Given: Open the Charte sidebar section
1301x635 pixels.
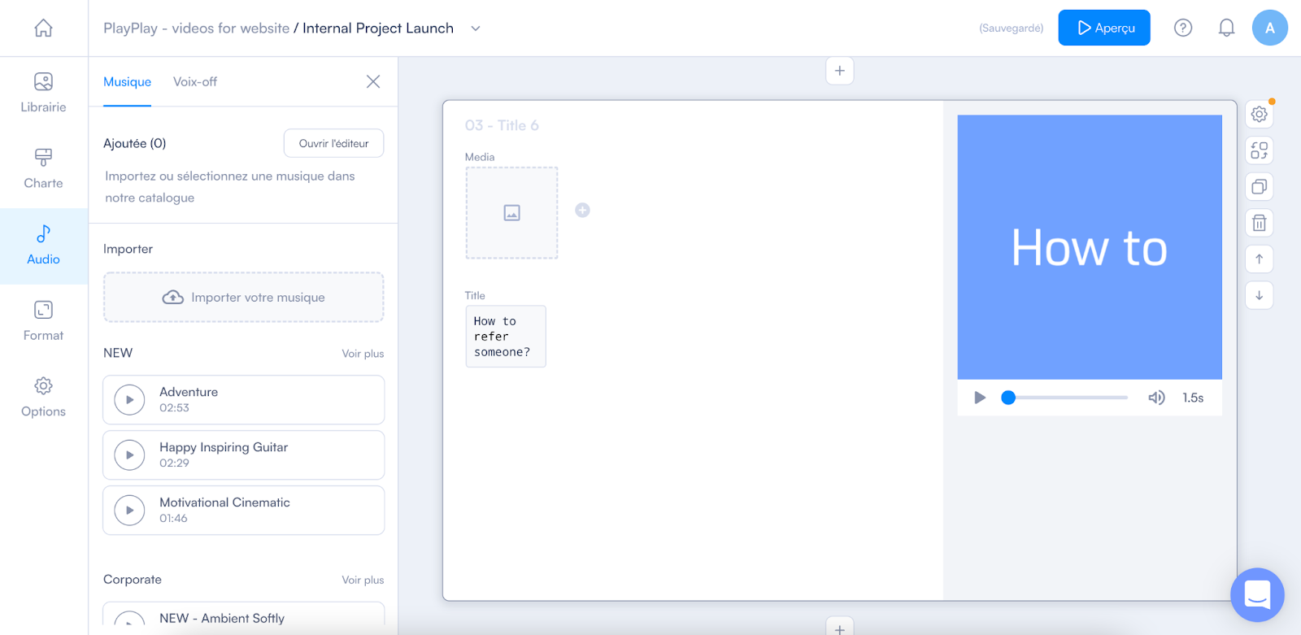Looking at the screenshot, I should click(44, 169).
